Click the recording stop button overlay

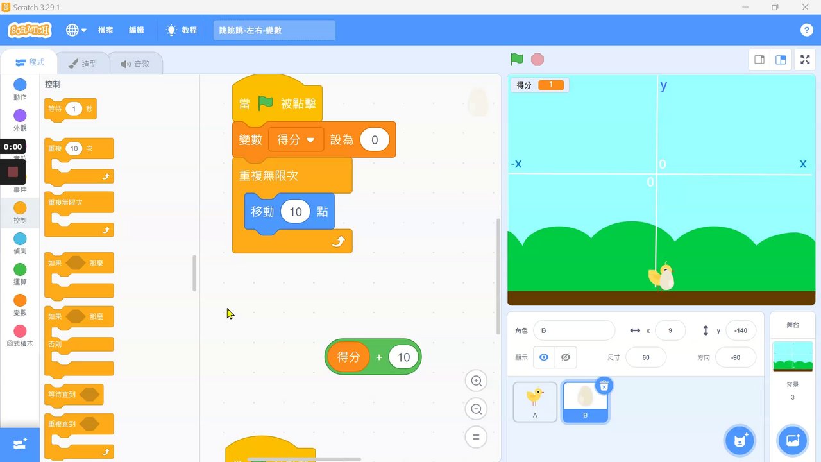(x=13, y=172)
